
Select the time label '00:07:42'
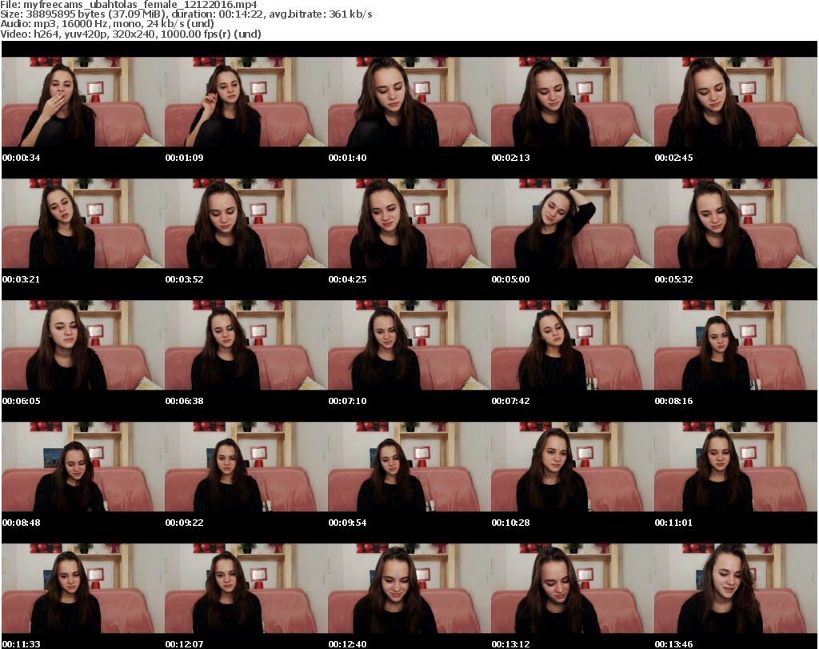tap(510, 401)
